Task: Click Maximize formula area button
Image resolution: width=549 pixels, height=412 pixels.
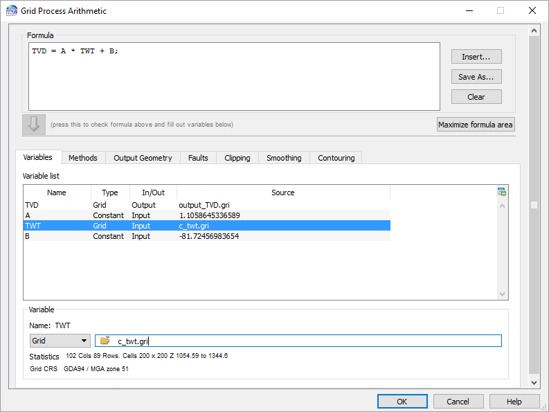Action: (476, 125)
